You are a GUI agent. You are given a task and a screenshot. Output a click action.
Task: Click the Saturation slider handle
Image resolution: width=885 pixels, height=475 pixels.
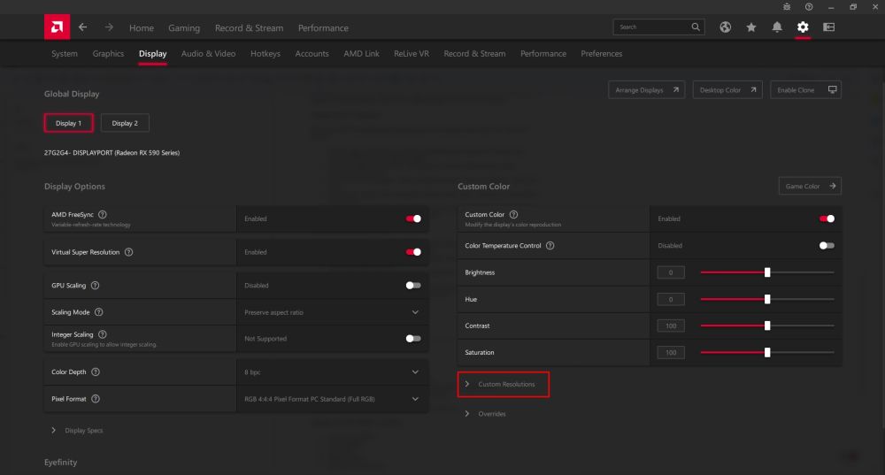[767, 353]
